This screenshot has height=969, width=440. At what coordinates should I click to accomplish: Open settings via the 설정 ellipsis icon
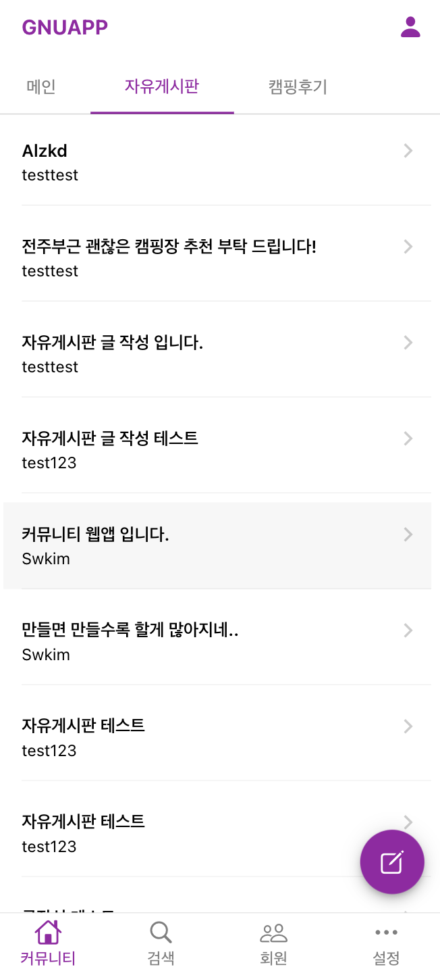point(385,933)
